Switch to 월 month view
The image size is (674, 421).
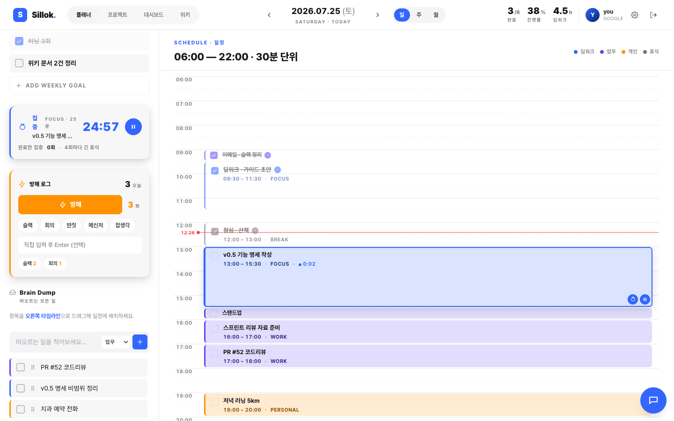[436, 15]
